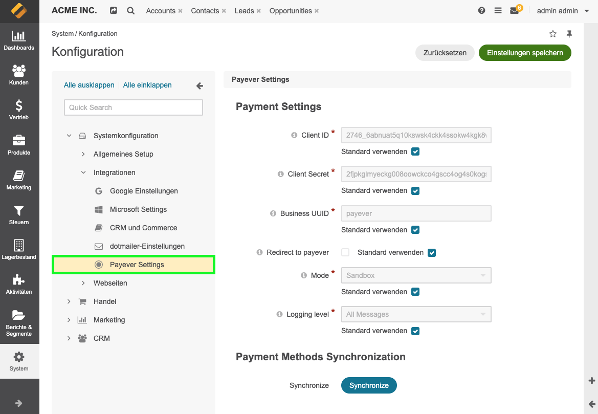598x414 pixels.
Task: Uncheck Standard verwenden for Redirect to payever
Action: tap(432, 253)
